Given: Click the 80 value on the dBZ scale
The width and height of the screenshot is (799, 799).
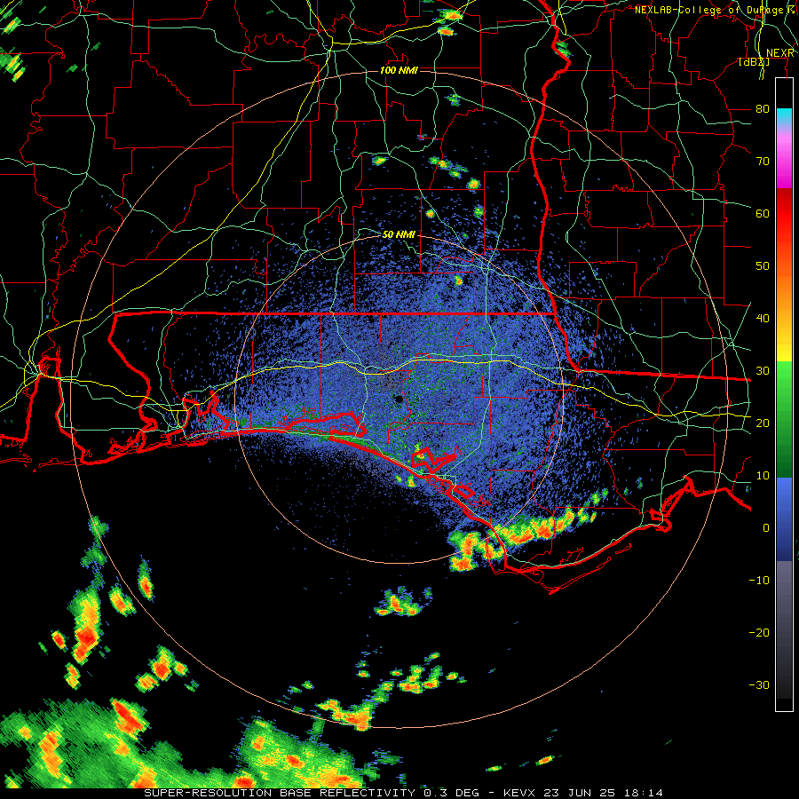Looking at the screenshot, I should click(763, 109).
